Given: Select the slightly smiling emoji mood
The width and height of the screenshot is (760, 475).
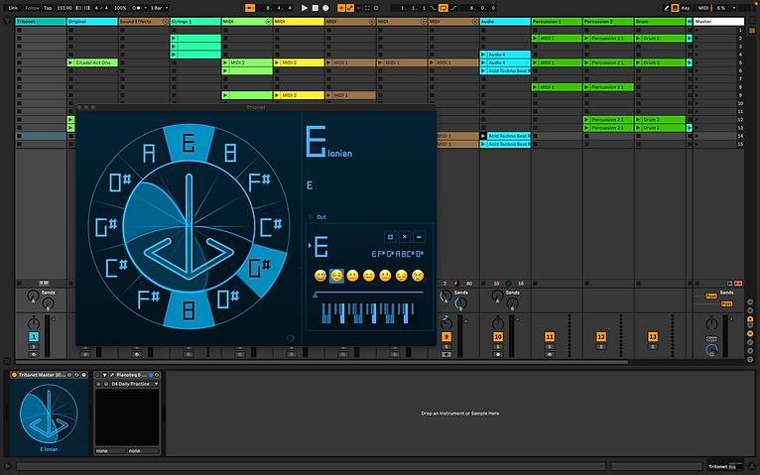Looking at the screenshot, I should click(x=352, y=276).
